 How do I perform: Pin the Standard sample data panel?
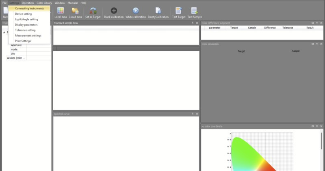(193, 23)
